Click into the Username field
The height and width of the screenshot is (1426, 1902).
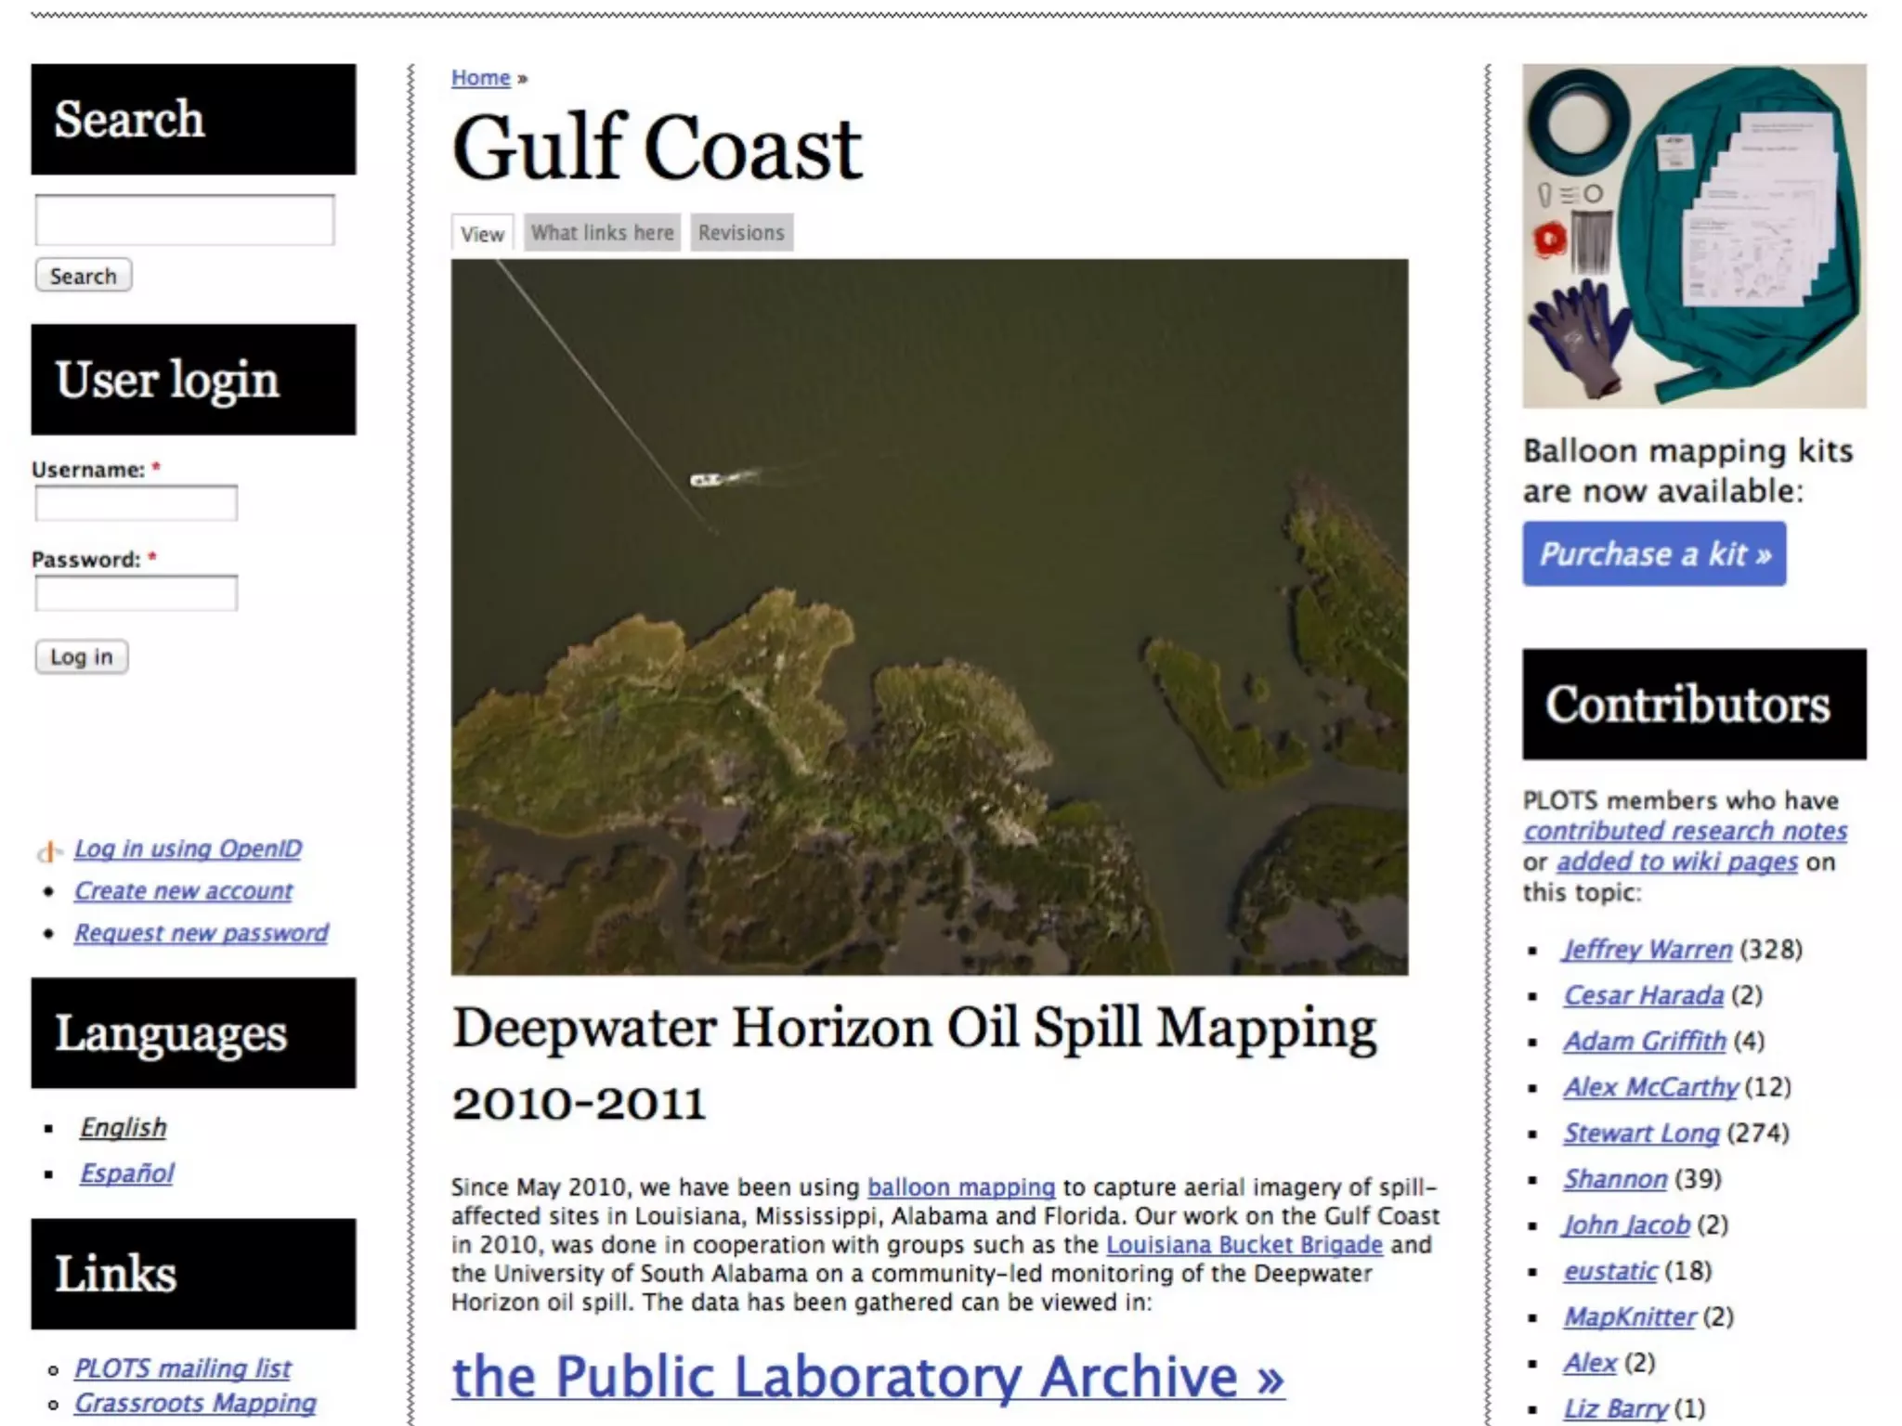point(137,503)
